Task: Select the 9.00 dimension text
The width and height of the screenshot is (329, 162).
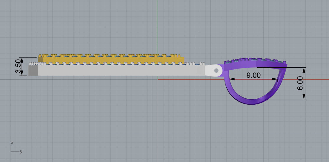Action: pyautogui.click(x=253, y=75)
